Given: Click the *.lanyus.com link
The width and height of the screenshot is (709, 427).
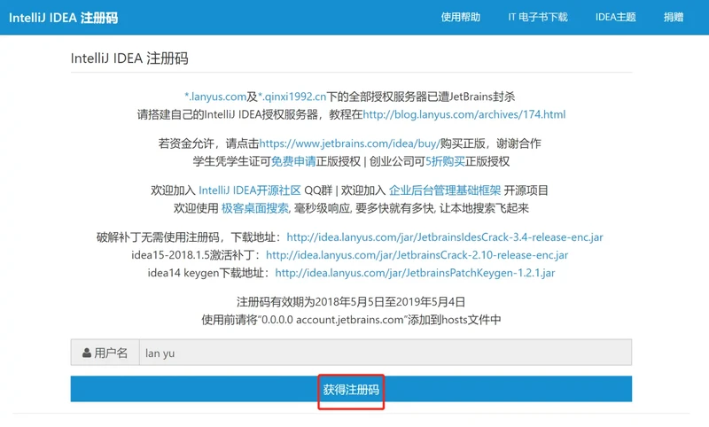Looking at the screenshot, I should [x=214, y=97].
